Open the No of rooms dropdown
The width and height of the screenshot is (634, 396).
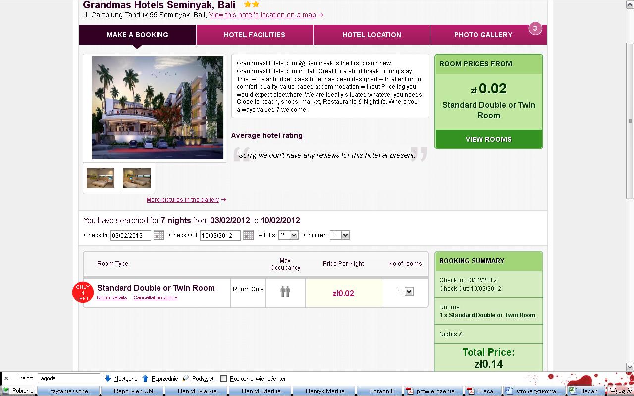(405, 292)
